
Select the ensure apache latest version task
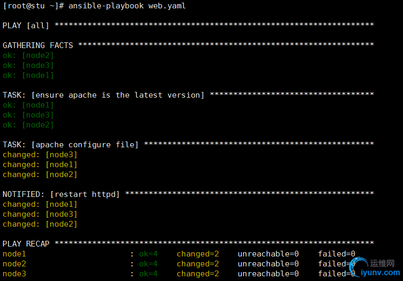coord(103,95)
